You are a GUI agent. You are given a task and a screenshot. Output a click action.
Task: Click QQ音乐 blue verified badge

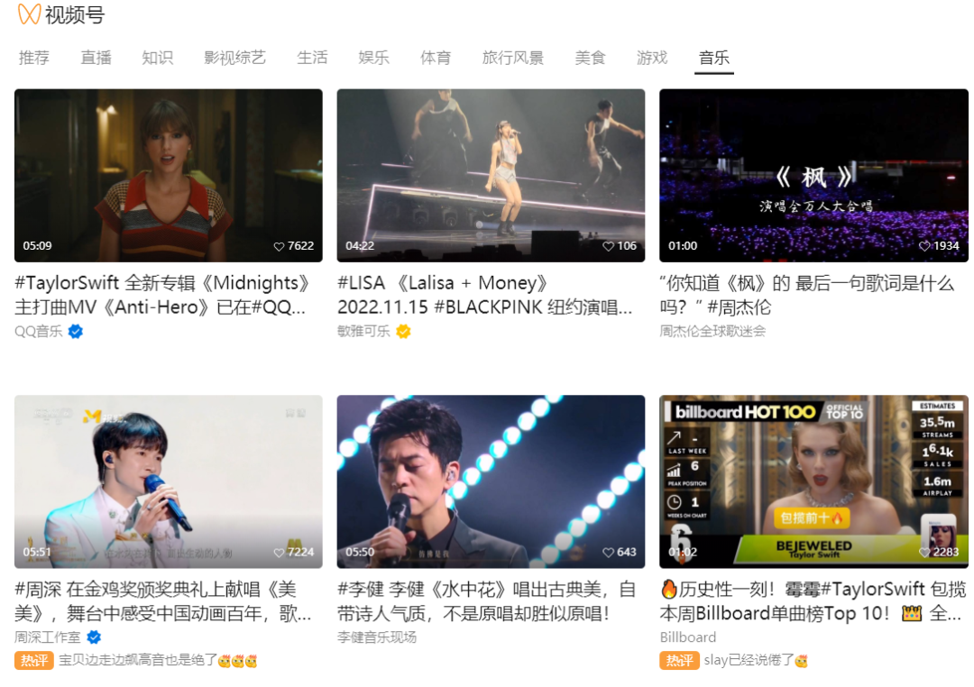click(76, 332)
